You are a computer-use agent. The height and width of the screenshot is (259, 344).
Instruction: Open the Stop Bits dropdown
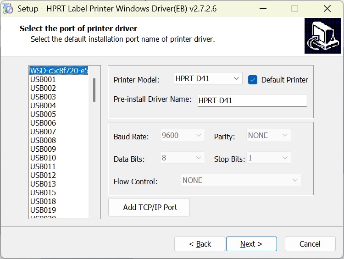click(268, 158)
